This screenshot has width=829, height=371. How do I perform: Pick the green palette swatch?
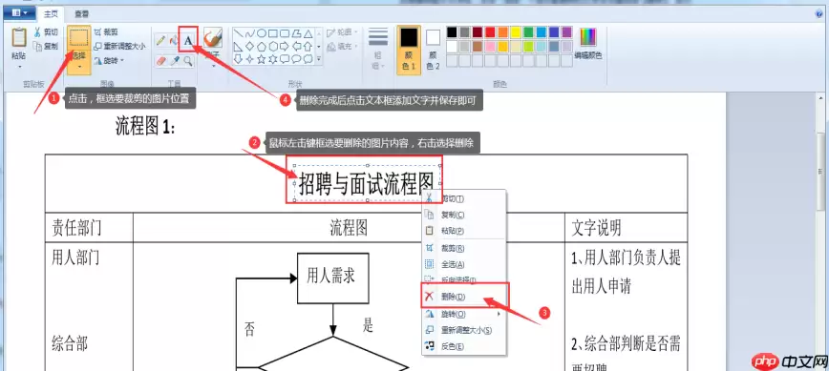[528, 32]
